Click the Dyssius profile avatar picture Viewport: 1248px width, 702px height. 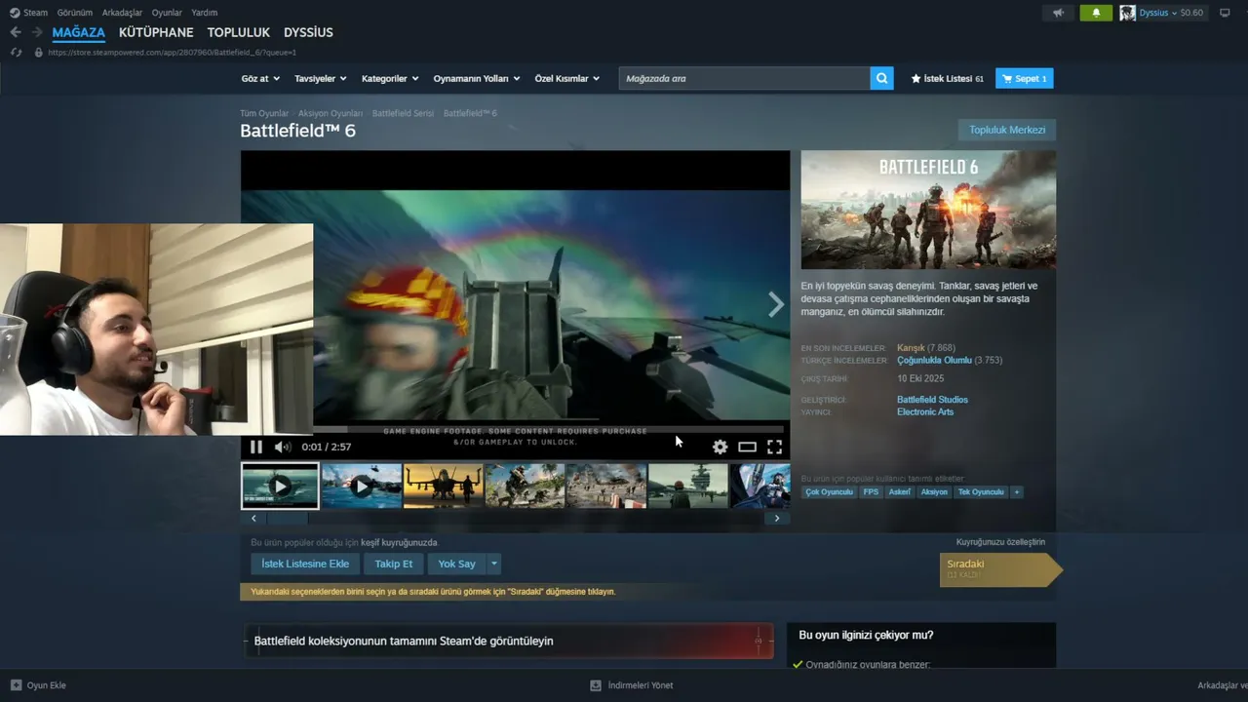click(1127, 13)
